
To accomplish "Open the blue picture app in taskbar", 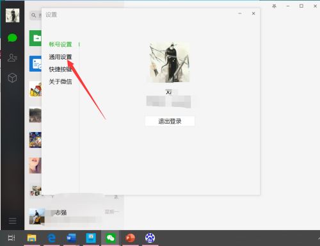I will coord(91,238).
